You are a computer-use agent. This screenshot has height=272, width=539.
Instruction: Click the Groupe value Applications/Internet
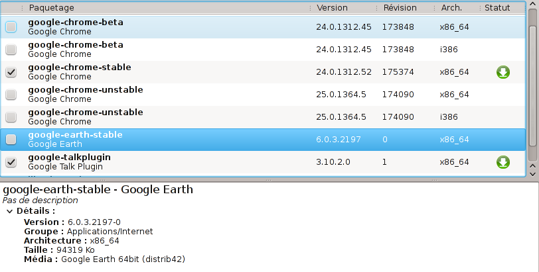point(110,232)
